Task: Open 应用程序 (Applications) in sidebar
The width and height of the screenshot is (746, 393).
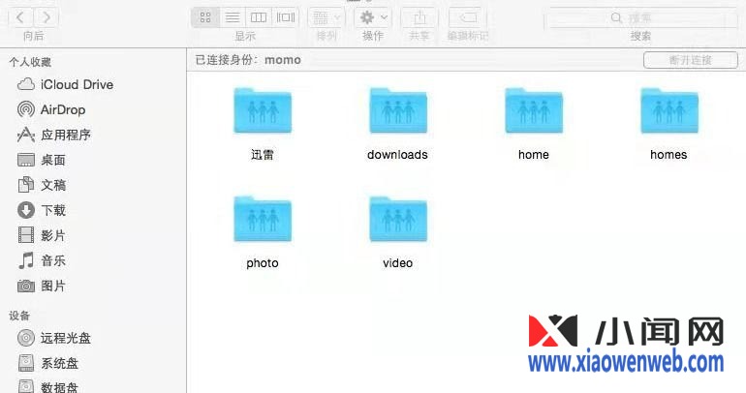Action: (65, 135)
